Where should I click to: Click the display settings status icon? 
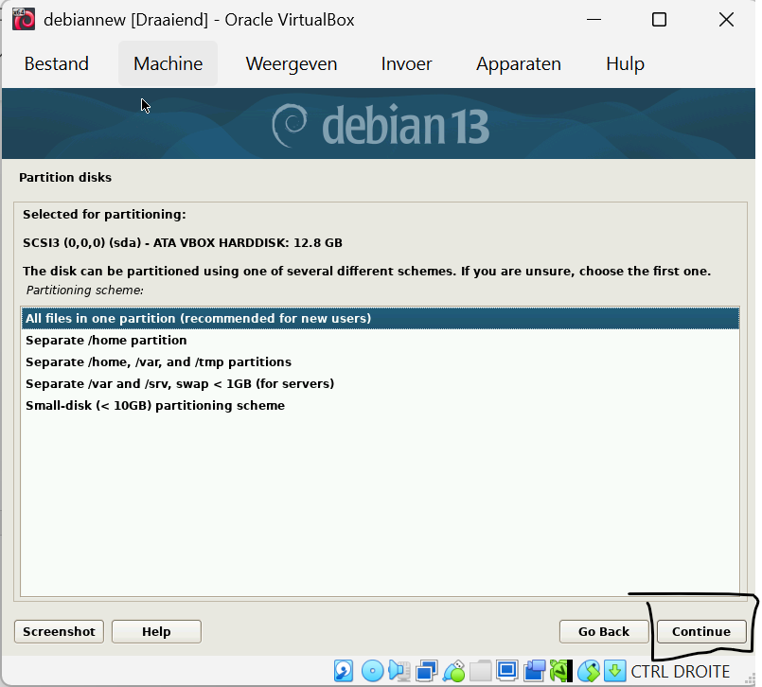pyautogui.click(x=506, y=671)
